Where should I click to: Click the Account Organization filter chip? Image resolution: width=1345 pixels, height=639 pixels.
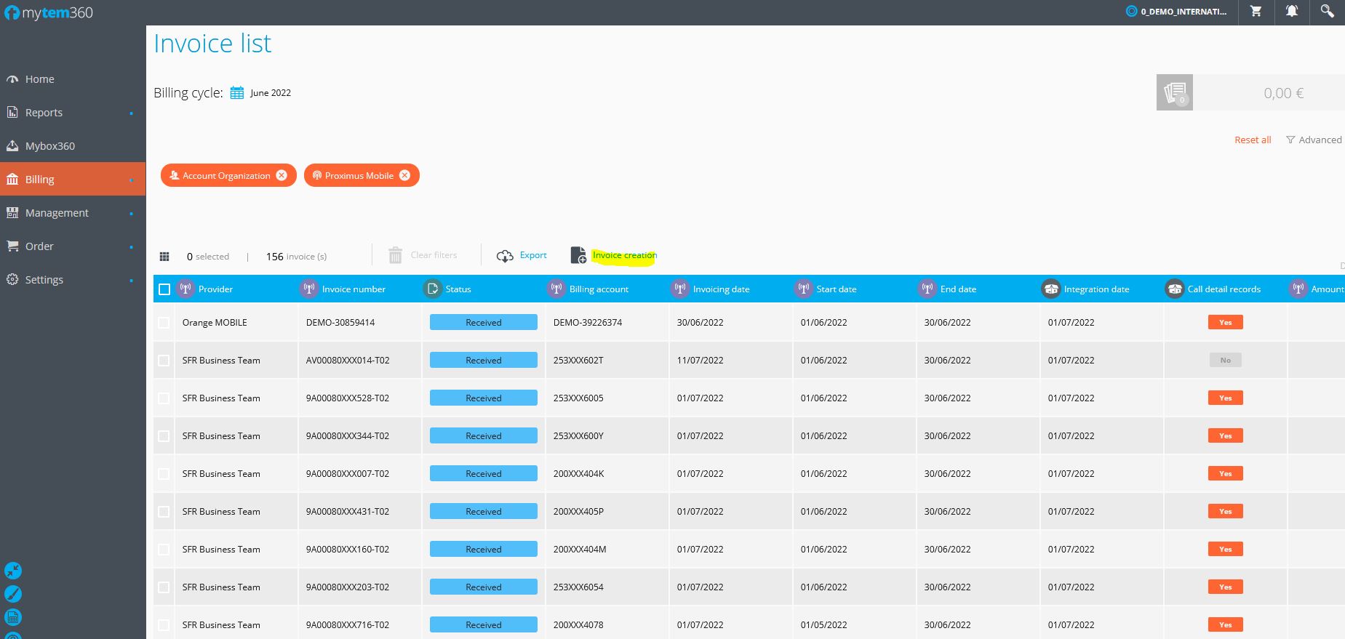(x=228, y=175)
